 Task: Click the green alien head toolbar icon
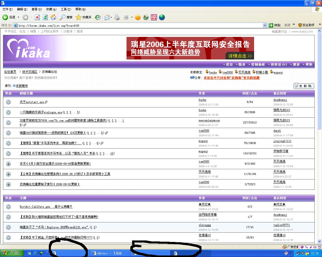pos(146,17)
